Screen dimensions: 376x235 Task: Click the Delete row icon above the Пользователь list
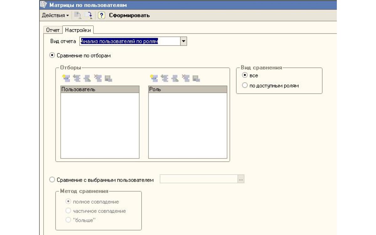pyautogui.click(x=98, y=78)
